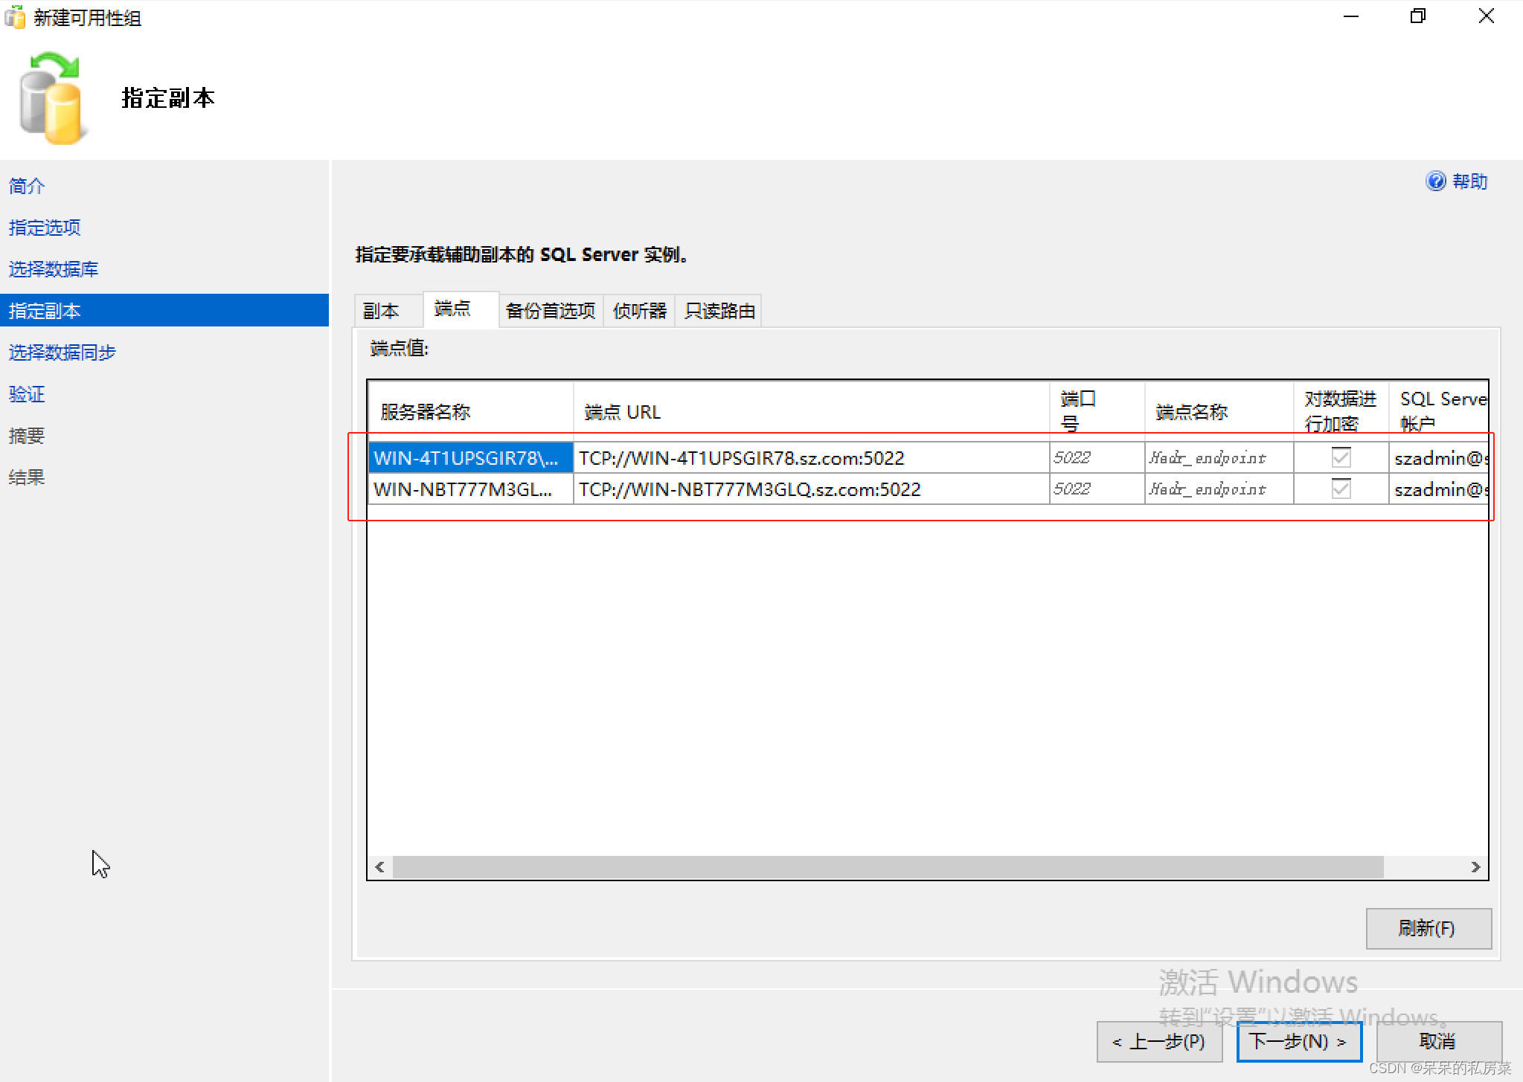This screenshot has height=1082, width=1523.
Task: Open the 侦听器 tab
Action: coord(639,311)
